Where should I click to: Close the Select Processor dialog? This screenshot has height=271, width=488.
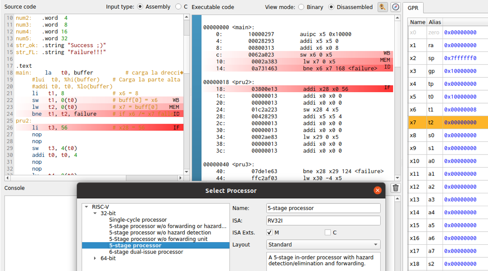tap(378, 191)
